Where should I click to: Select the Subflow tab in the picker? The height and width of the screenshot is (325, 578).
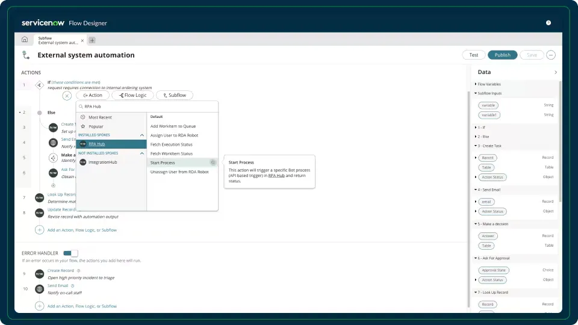click(x=175, y=95)
